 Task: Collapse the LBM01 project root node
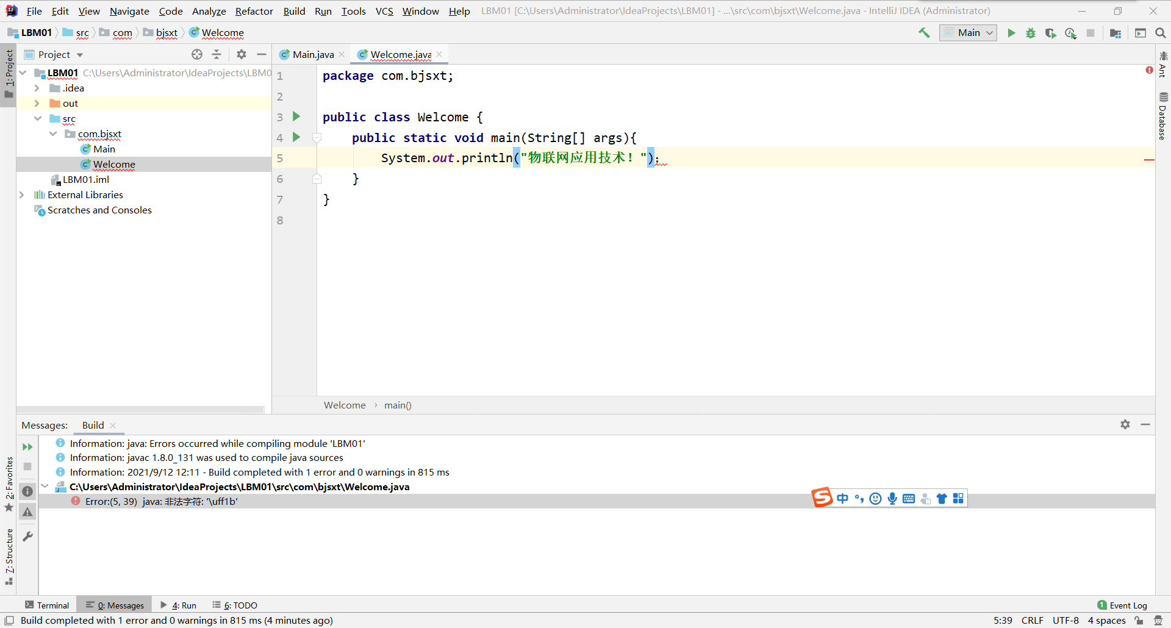coord(23,73)
